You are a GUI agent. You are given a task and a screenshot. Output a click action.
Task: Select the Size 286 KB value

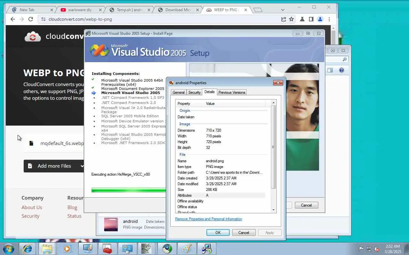tap(212, 190)
